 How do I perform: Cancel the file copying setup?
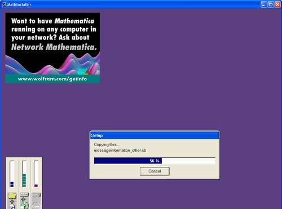tap(155, 171)
